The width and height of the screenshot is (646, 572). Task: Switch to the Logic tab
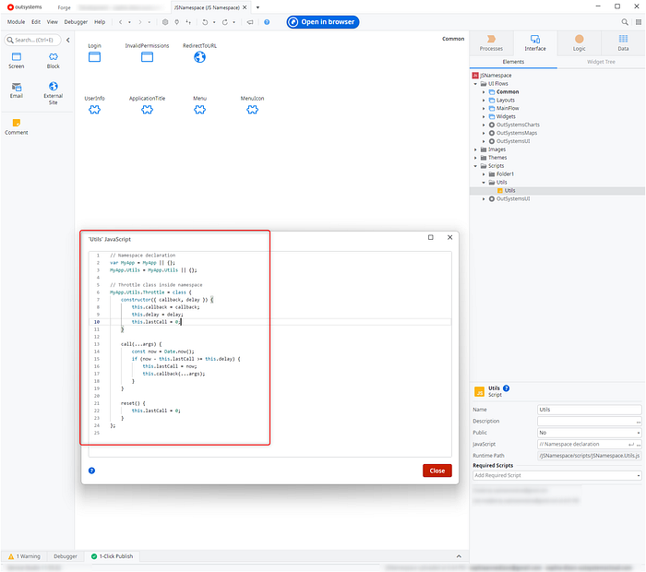(579, 43)
